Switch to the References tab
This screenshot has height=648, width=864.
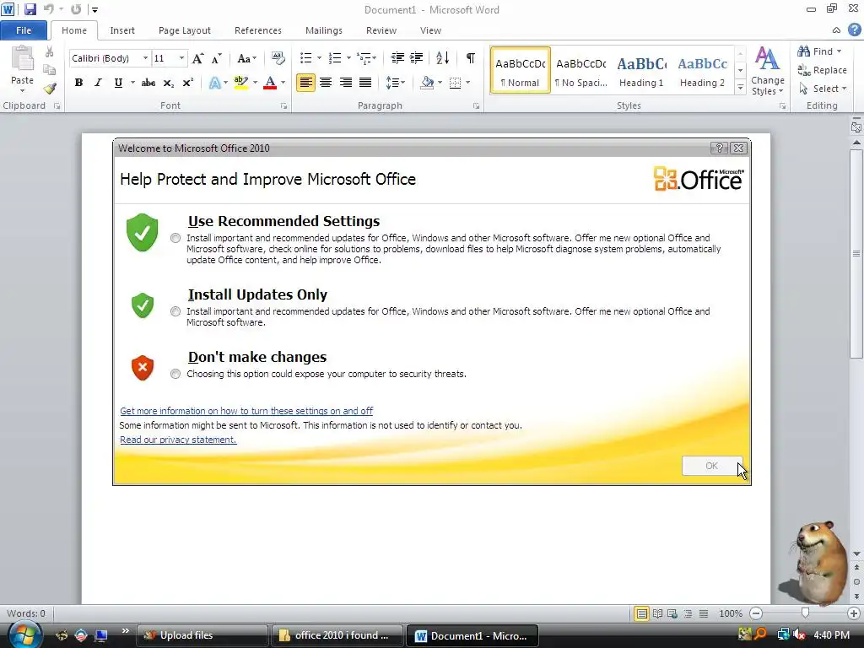point(258,30)
